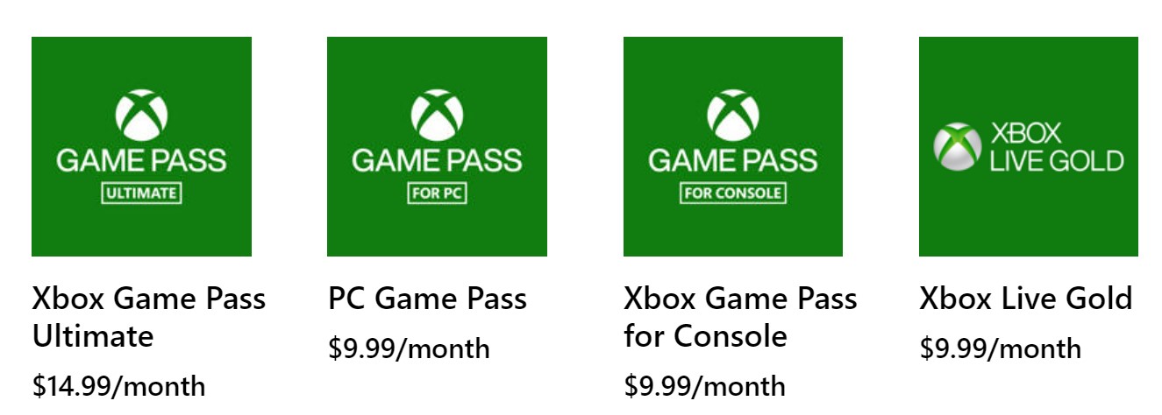1162x415 pixels.
Task: Open Xbox Live Gold title link
Action: pyautogui.click(x=1026, y=299)
